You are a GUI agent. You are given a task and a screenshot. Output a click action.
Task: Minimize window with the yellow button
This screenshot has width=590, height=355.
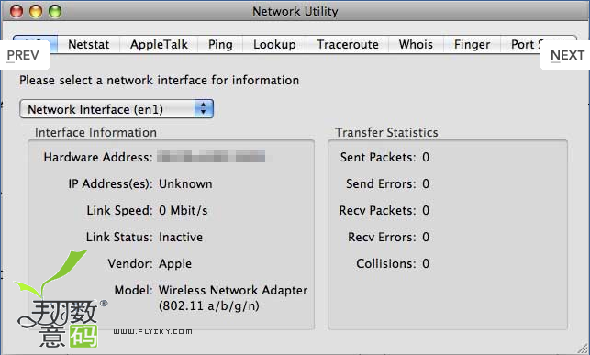pos(36,11)
